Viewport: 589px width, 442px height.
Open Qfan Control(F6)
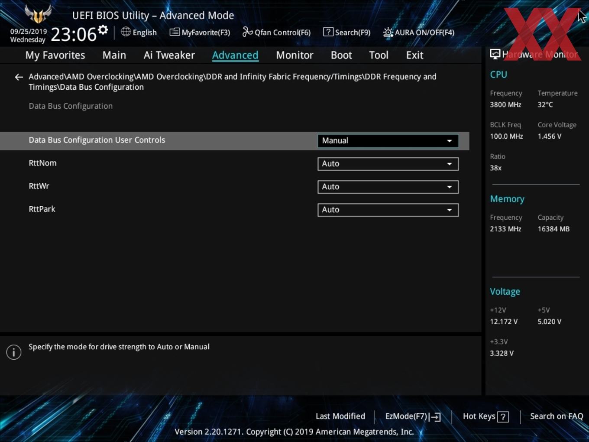[276, 32]
